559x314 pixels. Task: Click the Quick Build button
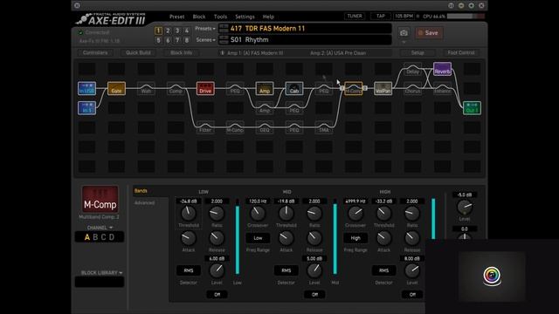point(138,52)
